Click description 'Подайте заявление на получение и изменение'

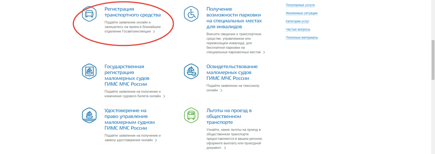[x=132, y=94]
